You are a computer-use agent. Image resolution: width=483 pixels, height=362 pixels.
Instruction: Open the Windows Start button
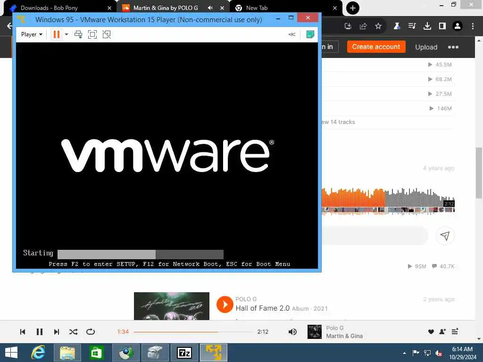11,353
